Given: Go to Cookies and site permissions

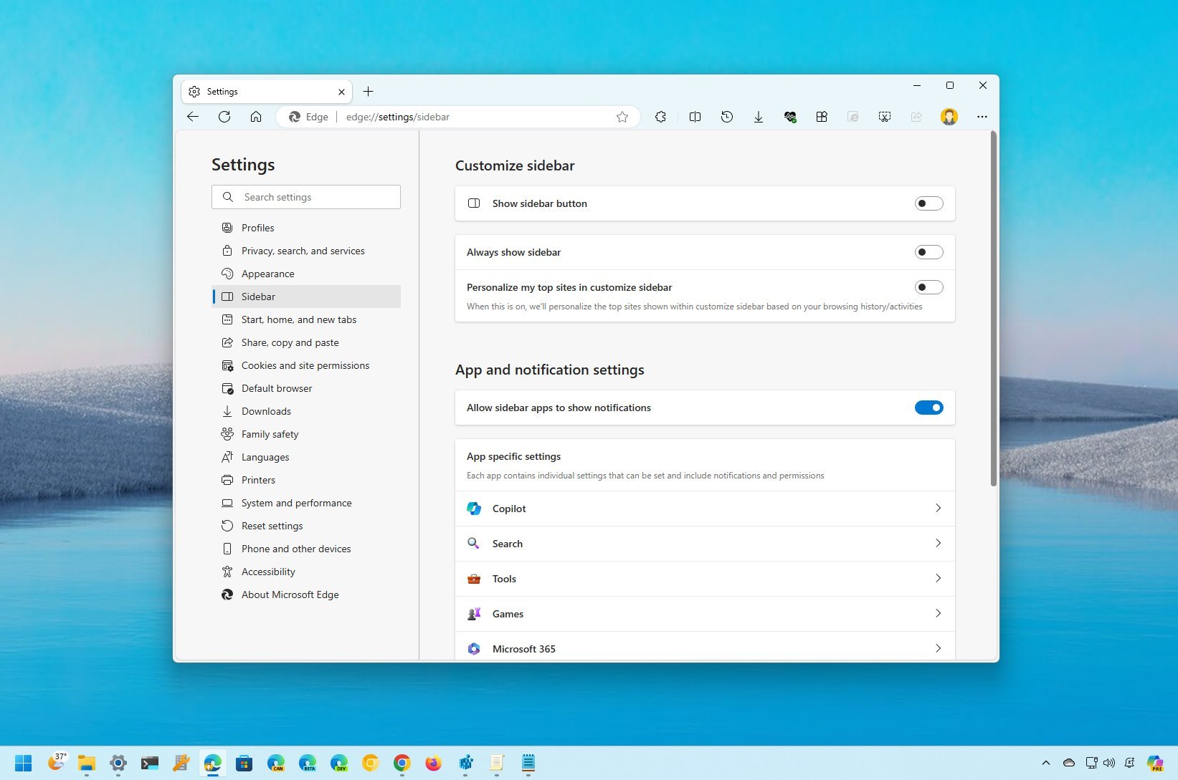Looking at the screenshot, I should tap(305, 365).
